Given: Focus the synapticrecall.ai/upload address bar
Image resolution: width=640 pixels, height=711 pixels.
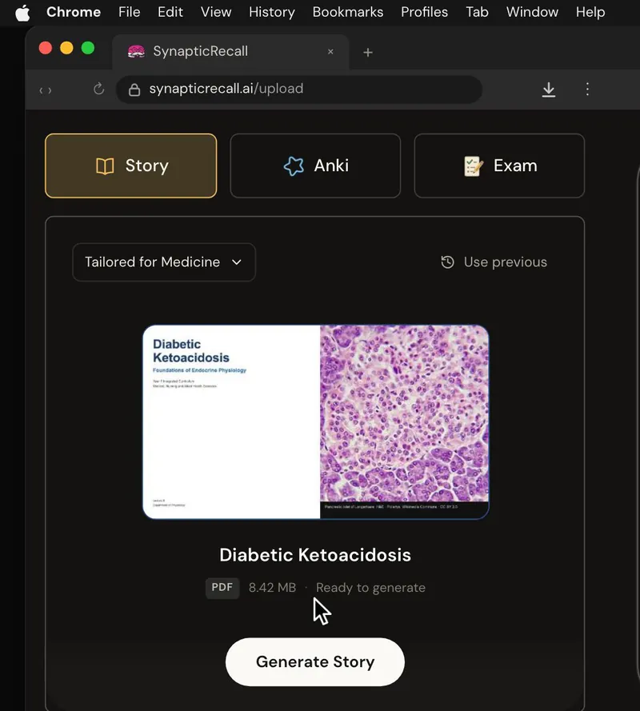Looking at the screenshot, I should coord(299,90).
